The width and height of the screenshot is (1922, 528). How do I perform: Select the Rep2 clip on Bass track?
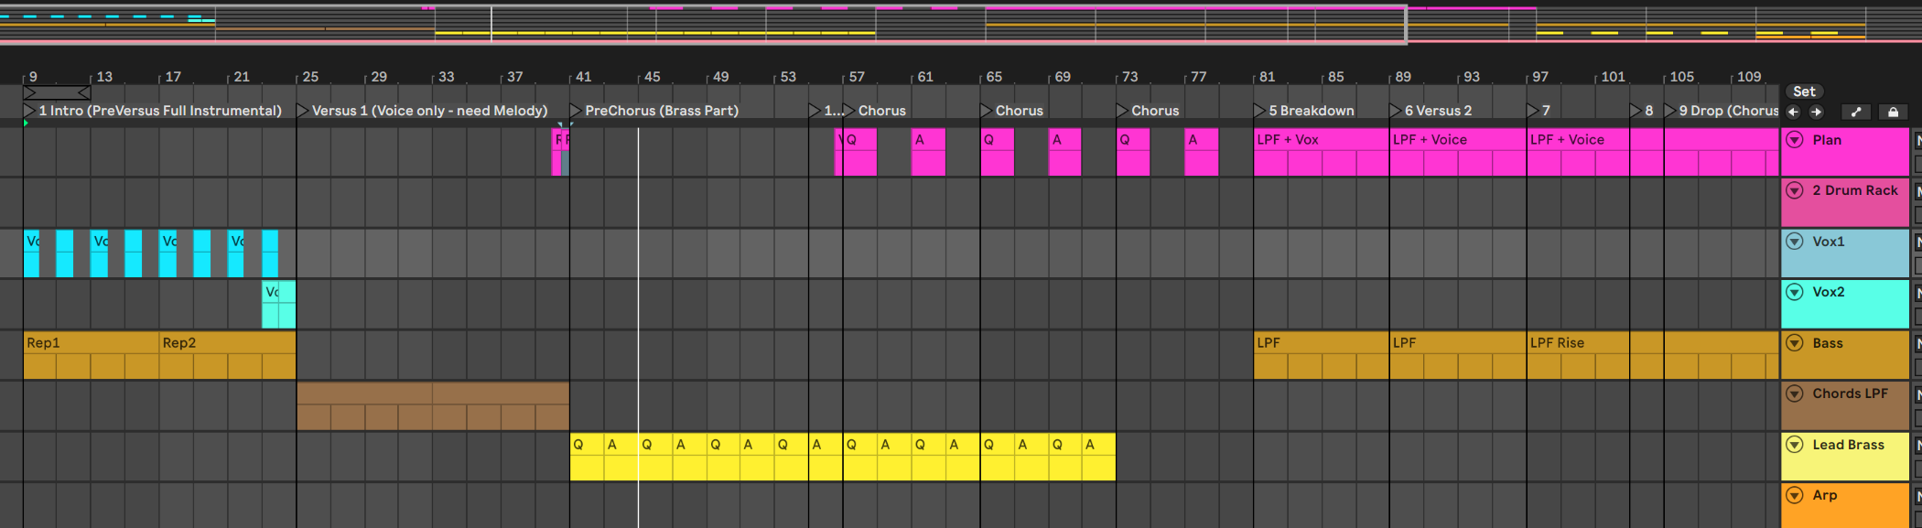click(226, 343)
